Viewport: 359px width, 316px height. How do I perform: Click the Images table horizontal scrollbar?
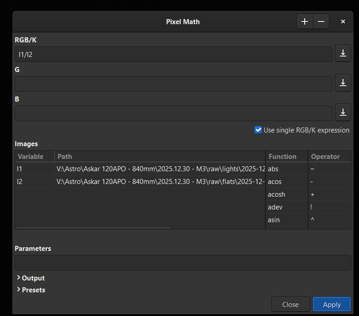coord(94,228)
